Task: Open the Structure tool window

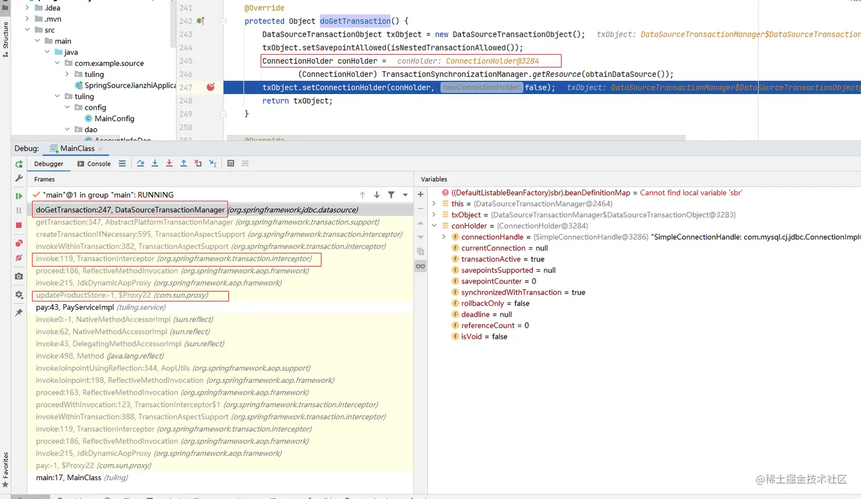Action: pyautogui.click(x=5, y=38)
